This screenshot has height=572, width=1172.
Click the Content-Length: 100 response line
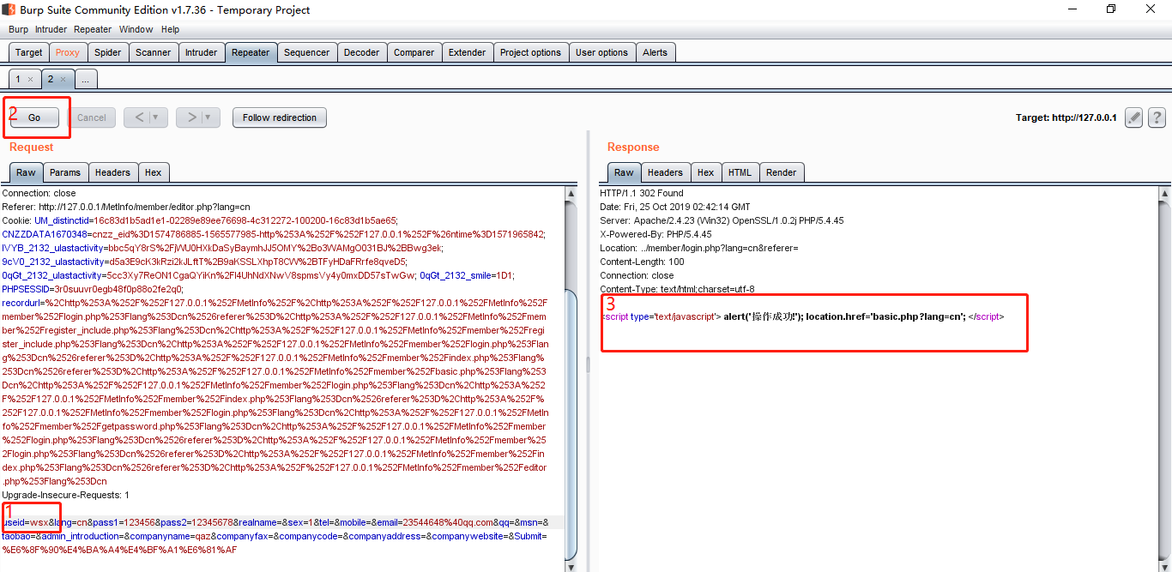[642, 262]
